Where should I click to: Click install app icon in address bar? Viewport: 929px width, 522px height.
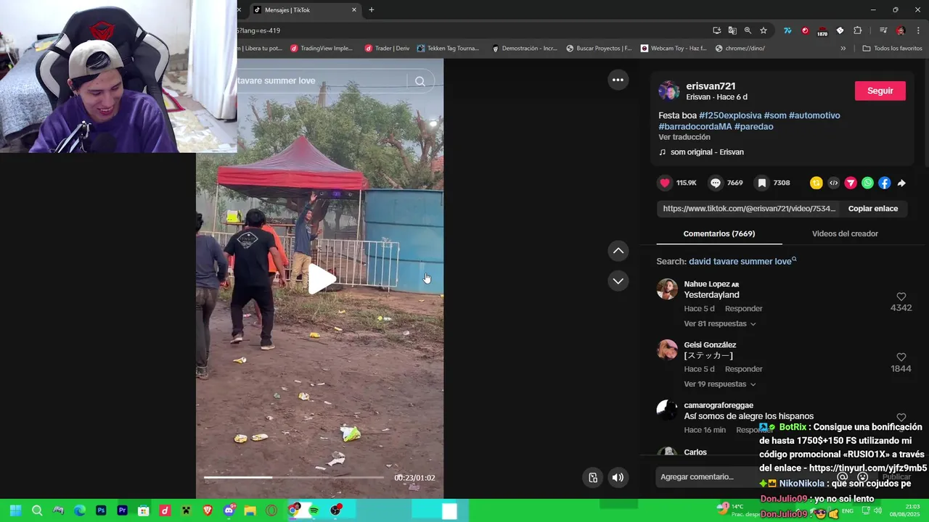(717, 30)
